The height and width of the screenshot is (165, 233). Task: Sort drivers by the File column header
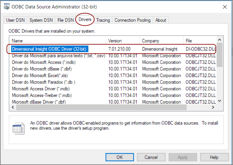200,41
